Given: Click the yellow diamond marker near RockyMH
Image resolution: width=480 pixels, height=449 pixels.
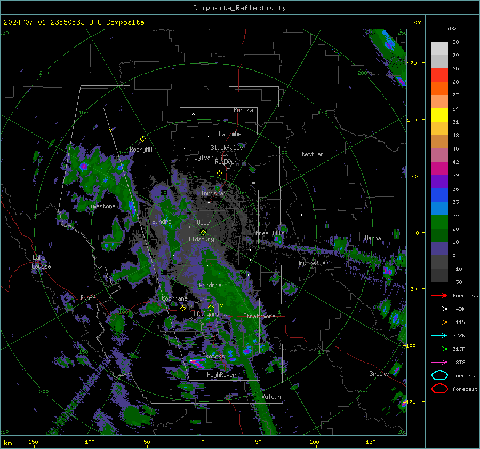Looking at the screenshot, I should 142,139.
